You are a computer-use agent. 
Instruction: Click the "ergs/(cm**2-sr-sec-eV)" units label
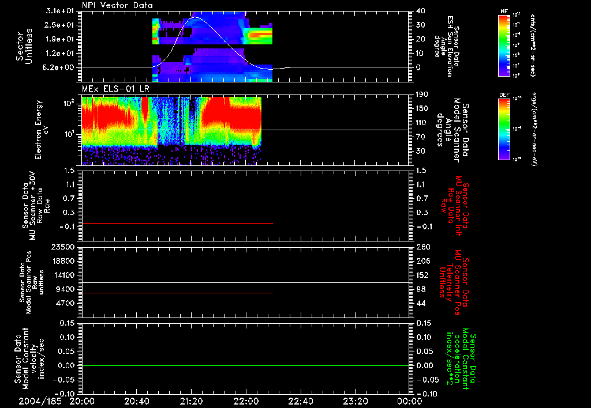coord(534,129)
